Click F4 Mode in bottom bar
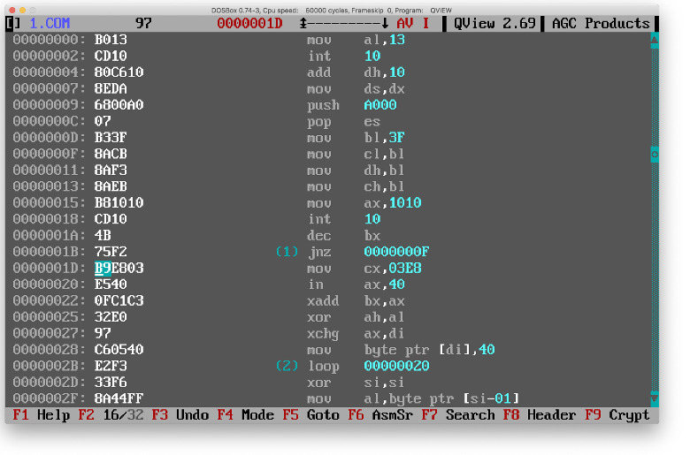 (x=246, y=415)
